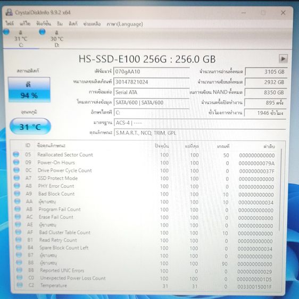
Task: Select the Unexpected Power Loss Count attribute name
Action: pos(73,278)
